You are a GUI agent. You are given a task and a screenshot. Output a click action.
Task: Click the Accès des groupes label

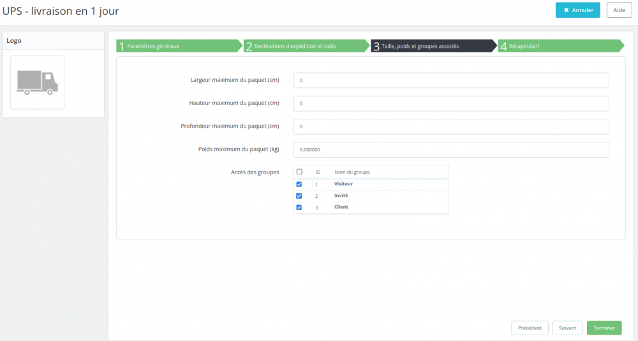[255, 172]
